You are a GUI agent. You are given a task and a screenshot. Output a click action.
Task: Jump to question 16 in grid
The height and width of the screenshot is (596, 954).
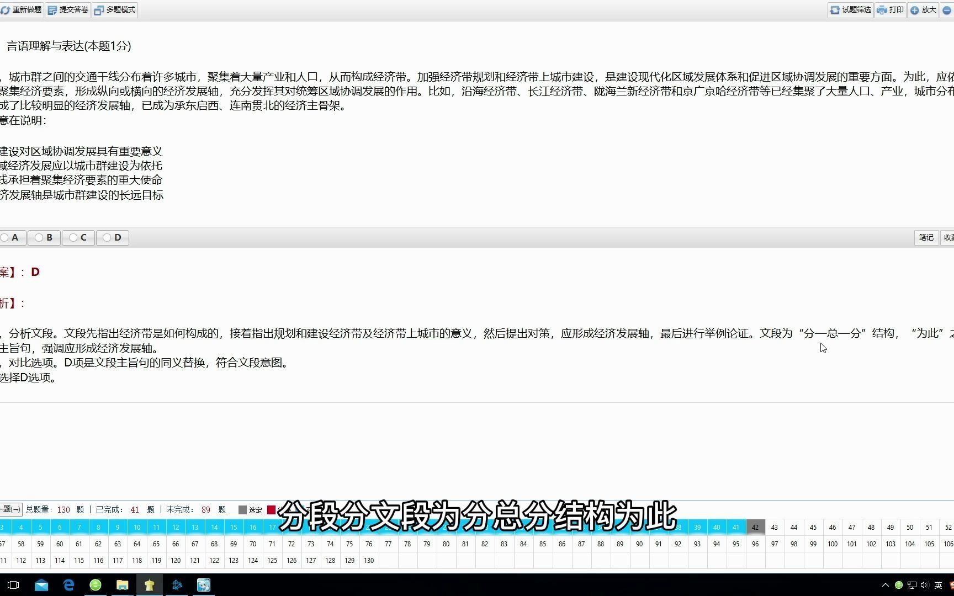tap(253, 527)
